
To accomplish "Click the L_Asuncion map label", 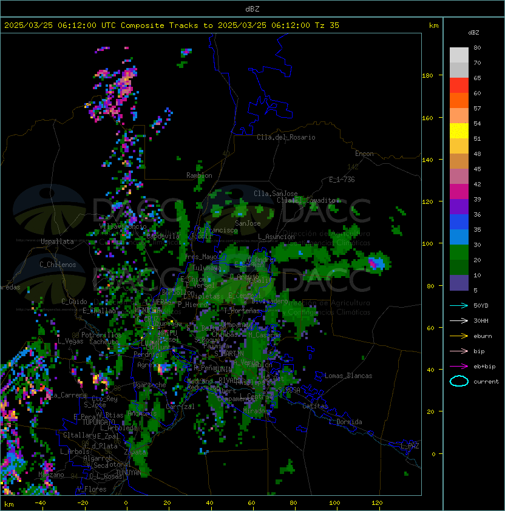I will (x=276, y=237).
